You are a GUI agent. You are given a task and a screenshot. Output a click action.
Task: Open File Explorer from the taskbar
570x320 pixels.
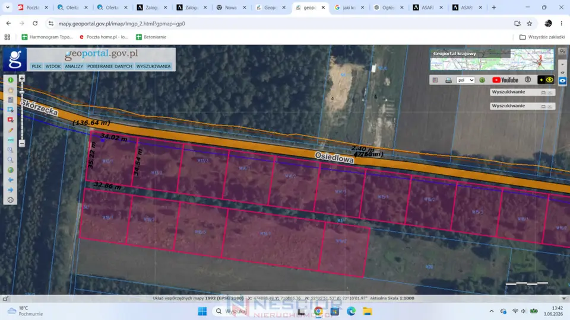[368, 311]
